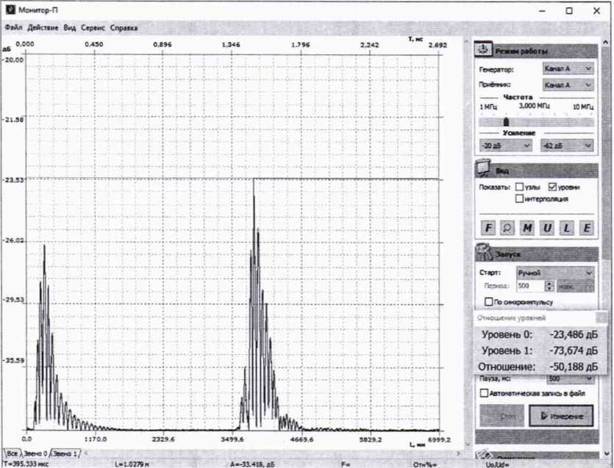Click the Уровень 0 value -23,486 дБ

[574, 334]
